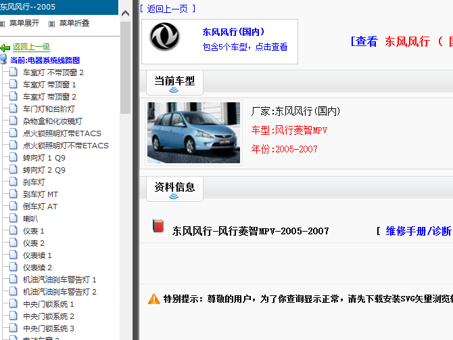
Task: Open 点火锁照明灯不带ETACS diagram
Action: 66,146
